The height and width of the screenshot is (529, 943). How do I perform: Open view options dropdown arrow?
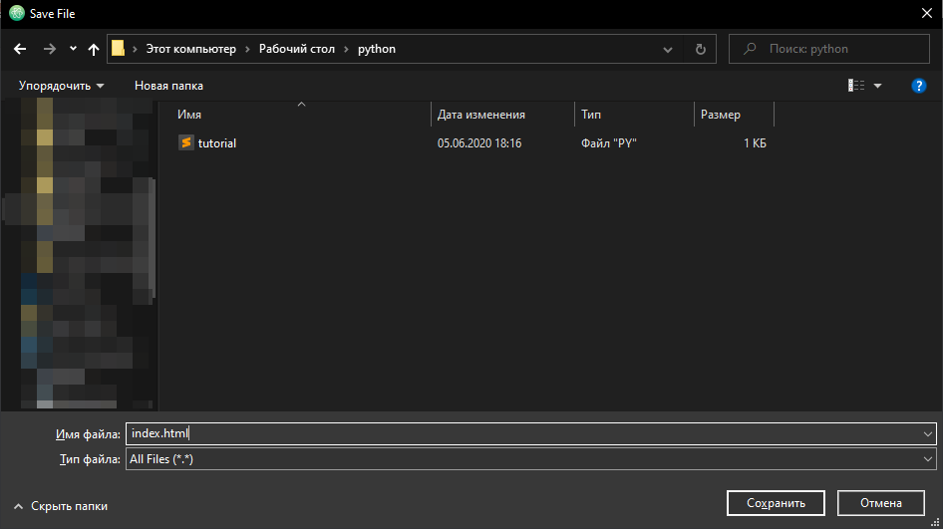coord(877,86)
